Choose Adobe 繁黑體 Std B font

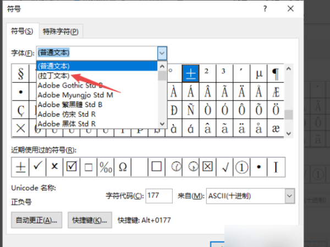[x=97, y=105]
